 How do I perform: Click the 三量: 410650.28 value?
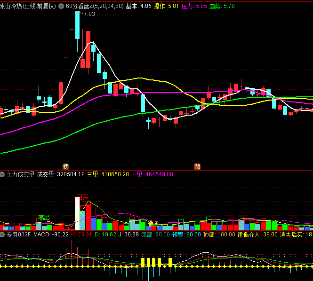[108, 175]
